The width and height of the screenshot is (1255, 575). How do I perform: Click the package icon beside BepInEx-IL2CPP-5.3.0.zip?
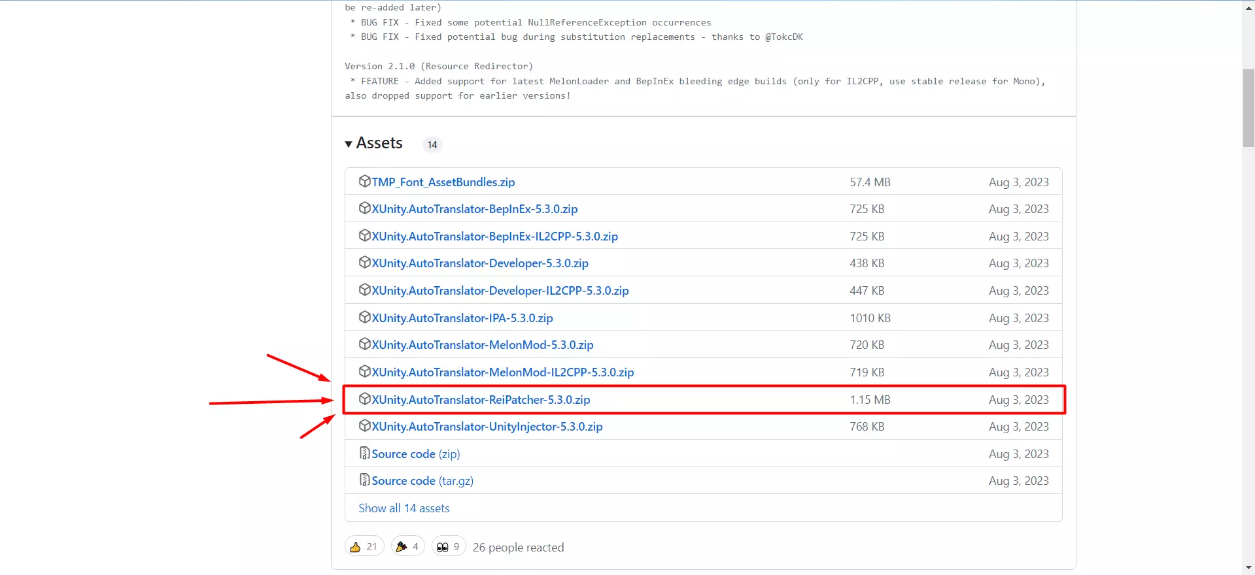tap(365, 235)
